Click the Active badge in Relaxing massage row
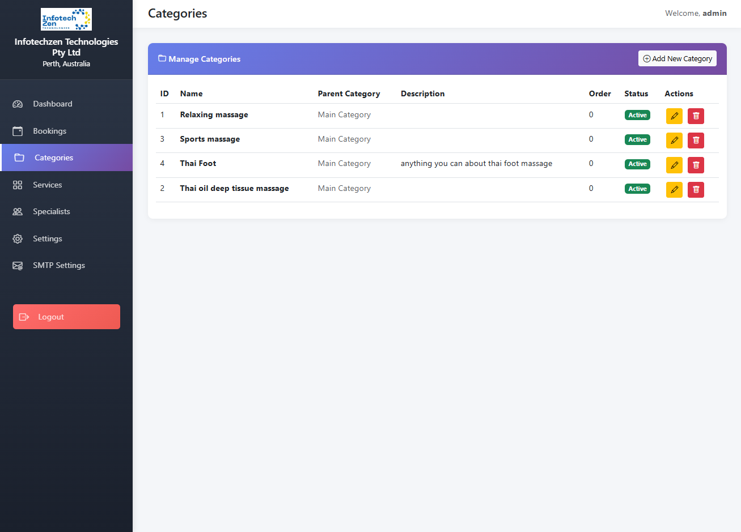741x532 pixels. pos(637,115)
